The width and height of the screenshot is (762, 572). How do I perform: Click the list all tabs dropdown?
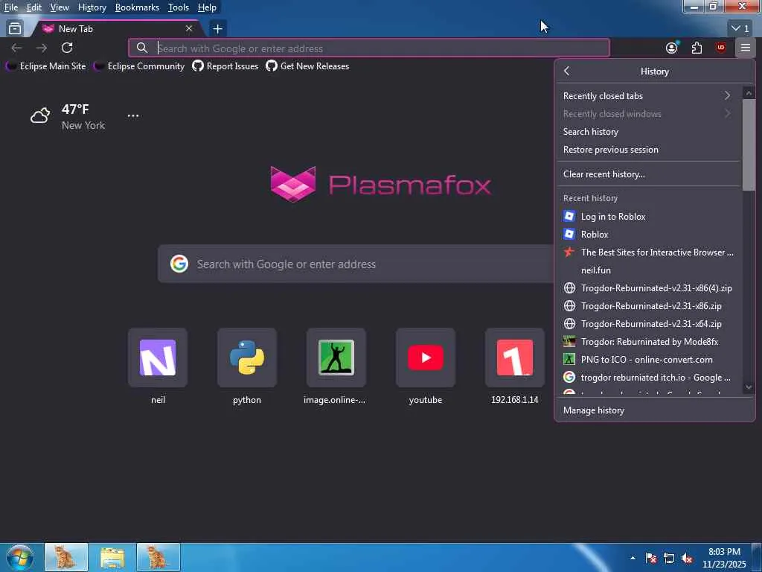(740, 29)
